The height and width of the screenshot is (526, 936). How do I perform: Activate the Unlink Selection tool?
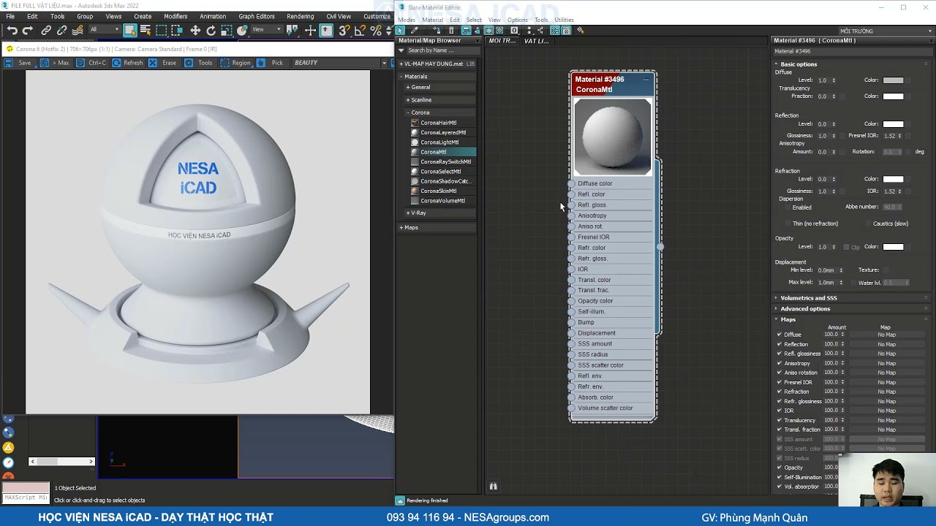pos(62,31)
